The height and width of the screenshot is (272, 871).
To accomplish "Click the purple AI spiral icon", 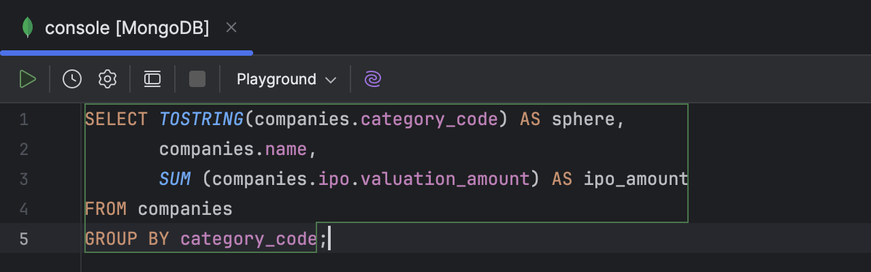I will tap(372, 80).
